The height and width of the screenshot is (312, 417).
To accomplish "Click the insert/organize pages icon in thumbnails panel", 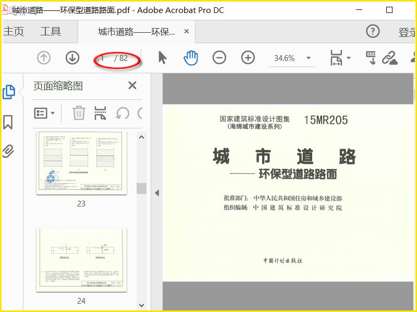I will coord(100,113).
